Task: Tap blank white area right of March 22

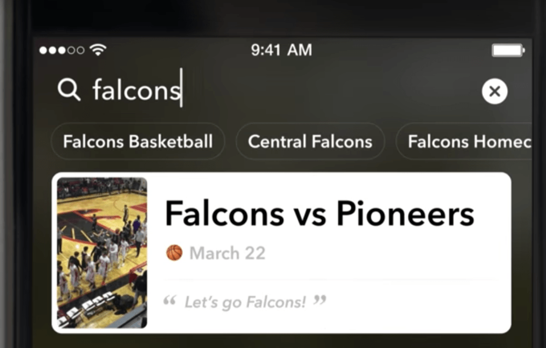Action: tap(388, 253)
